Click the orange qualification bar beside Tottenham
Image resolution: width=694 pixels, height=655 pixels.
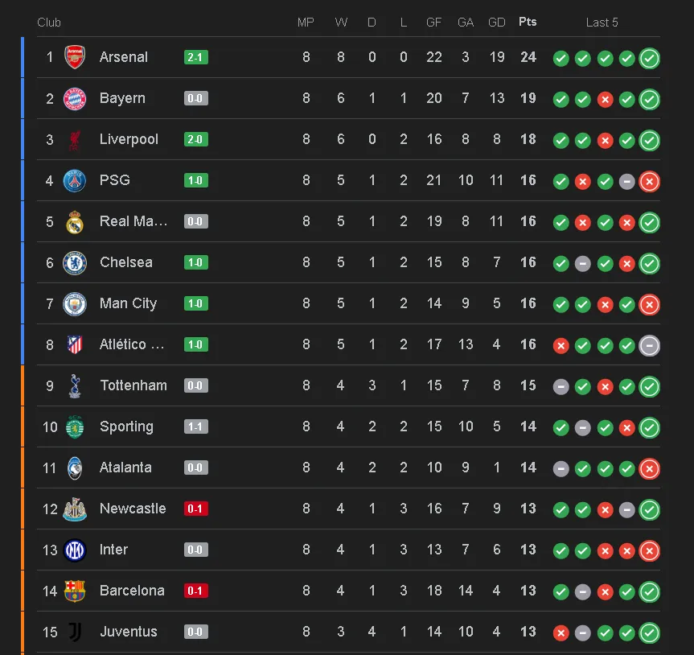(x=22, y=385)
